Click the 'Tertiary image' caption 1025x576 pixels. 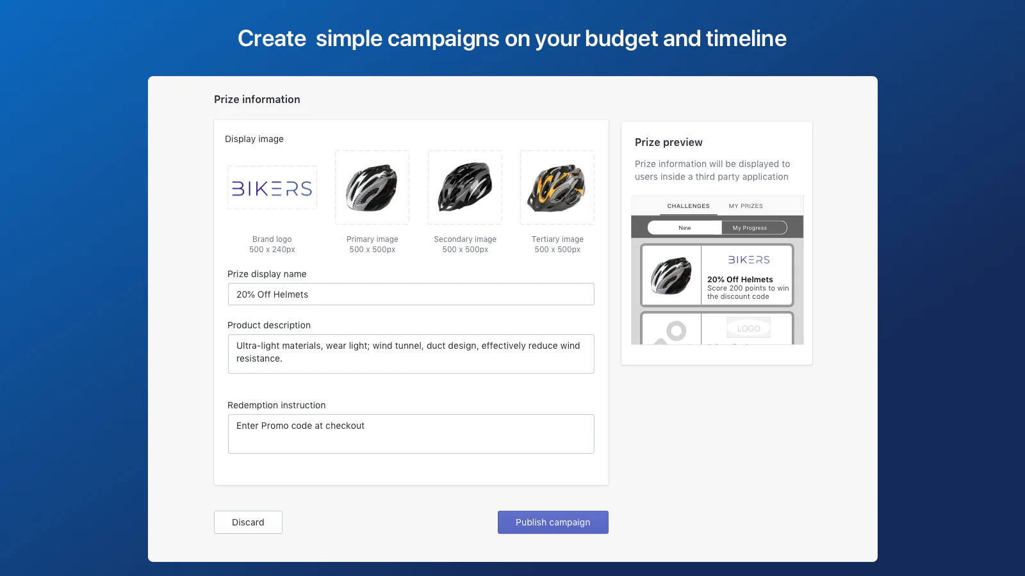coord(557,239)
